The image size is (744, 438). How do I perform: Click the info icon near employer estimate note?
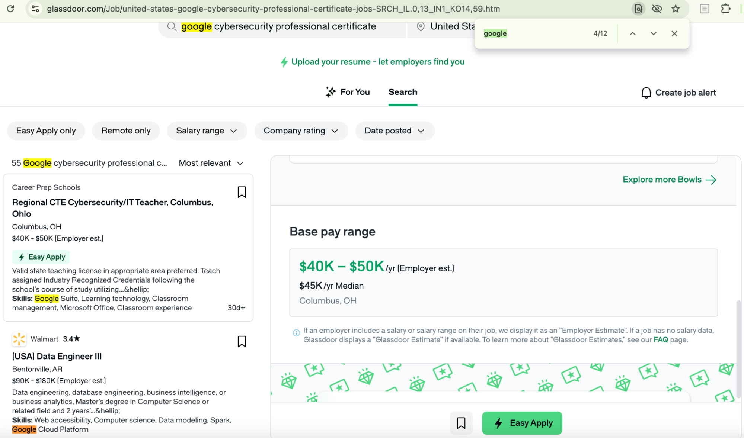[x=296, y=333]
